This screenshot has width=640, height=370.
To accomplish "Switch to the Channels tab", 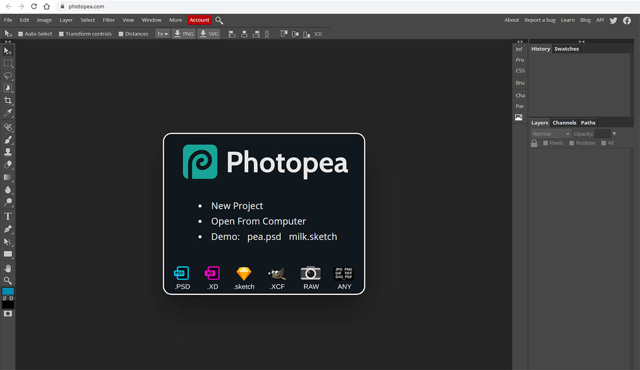I will coord(564,123).
